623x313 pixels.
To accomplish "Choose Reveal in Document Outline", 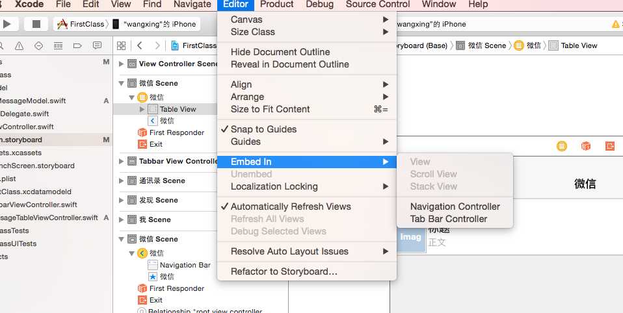I will coord(307,64).
